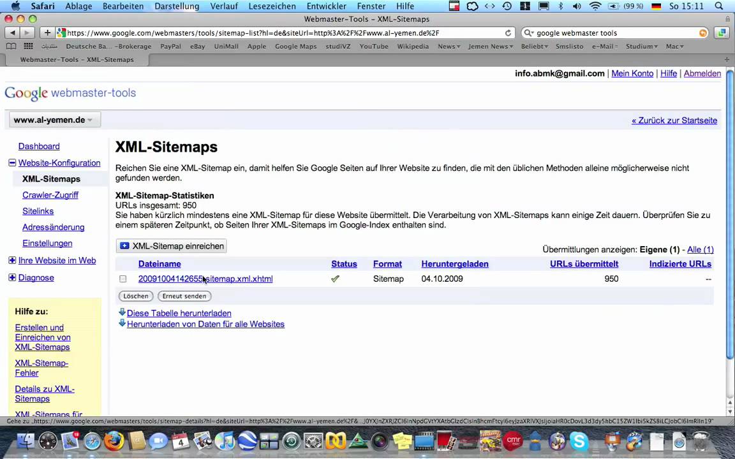Go back with Safari's back arrow

(x=13, y=33)
